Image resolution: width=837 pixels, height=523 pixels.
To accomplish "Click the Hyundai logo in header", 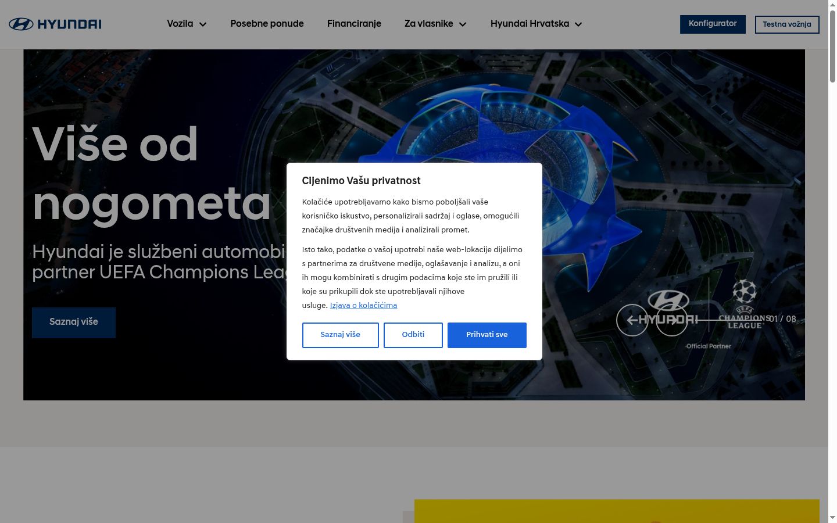I will (55, 24).
